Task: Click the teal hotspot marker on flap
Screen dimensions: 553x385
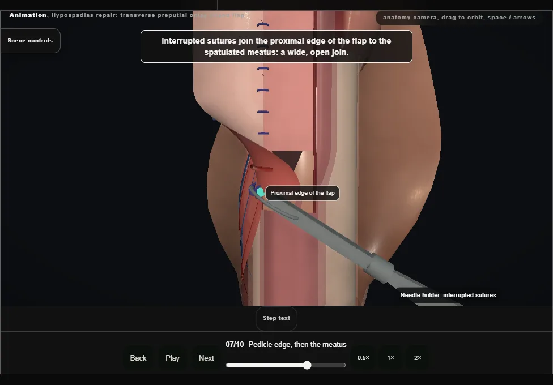Action: (260, 192)
